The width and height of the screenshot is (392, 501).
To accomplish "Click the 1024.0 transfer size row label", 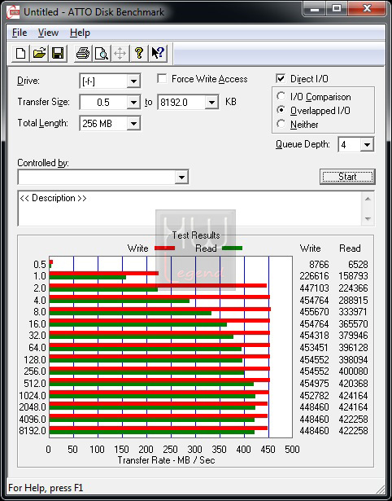I will click(x=33, y=396).
